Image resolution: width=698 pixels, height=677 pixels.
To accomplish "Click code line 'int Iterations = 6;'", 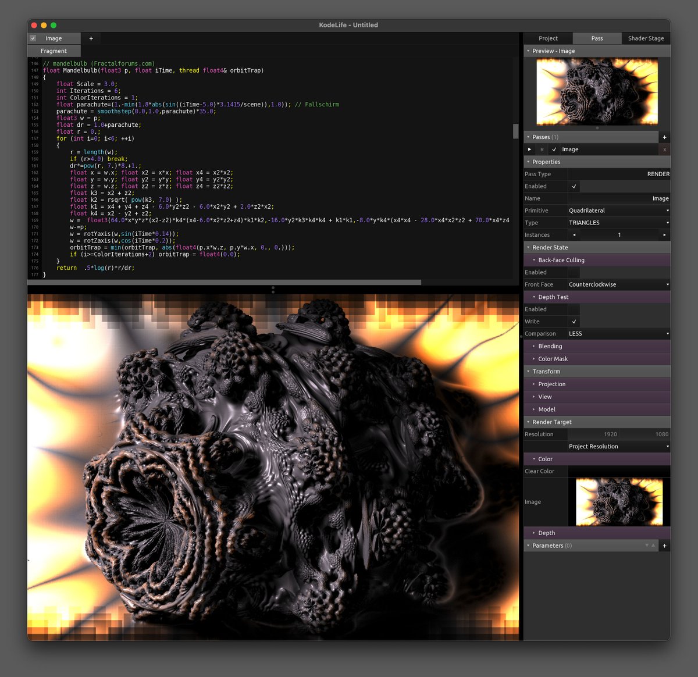I will coord(88,91).
